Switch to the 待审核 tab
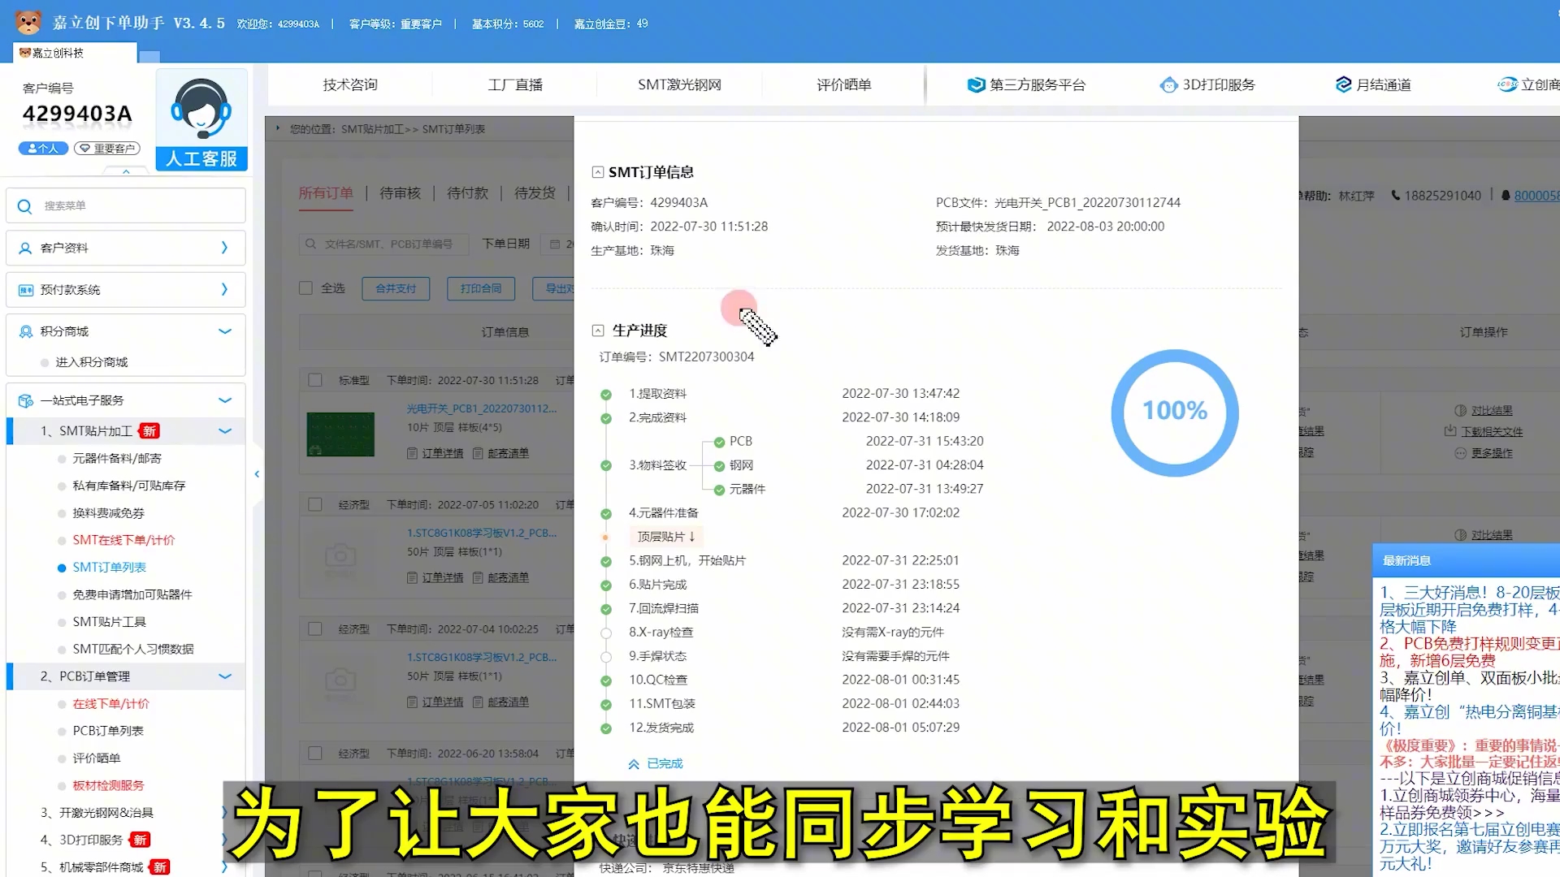 point(401,193)
